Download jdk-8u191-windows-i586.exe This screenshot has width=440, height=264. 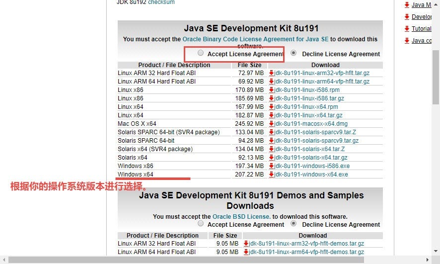312,166
